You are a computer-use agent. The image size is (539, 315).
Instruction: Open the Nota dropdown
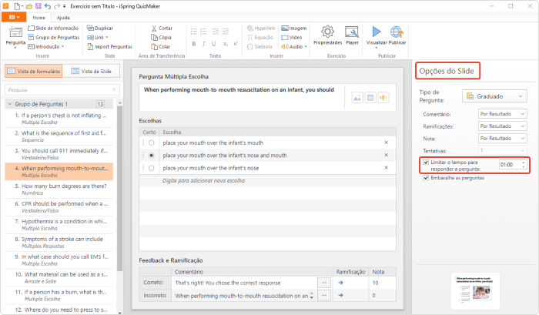pos(503,138)
